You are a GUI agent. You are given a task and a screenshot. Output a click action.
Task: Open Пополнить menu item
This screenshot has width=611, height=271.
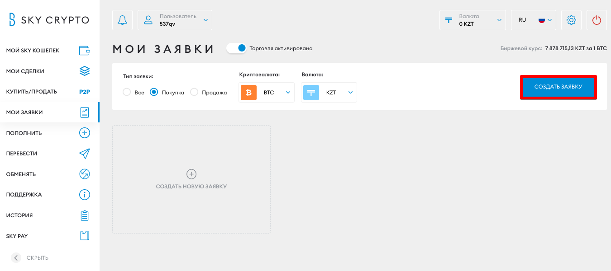click(49, 133)
